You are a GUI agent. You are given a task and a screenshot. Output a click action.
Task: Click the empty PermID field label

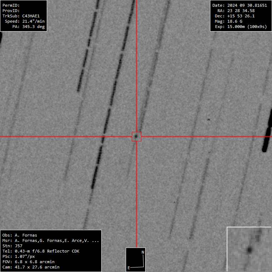tap(11, 5)
